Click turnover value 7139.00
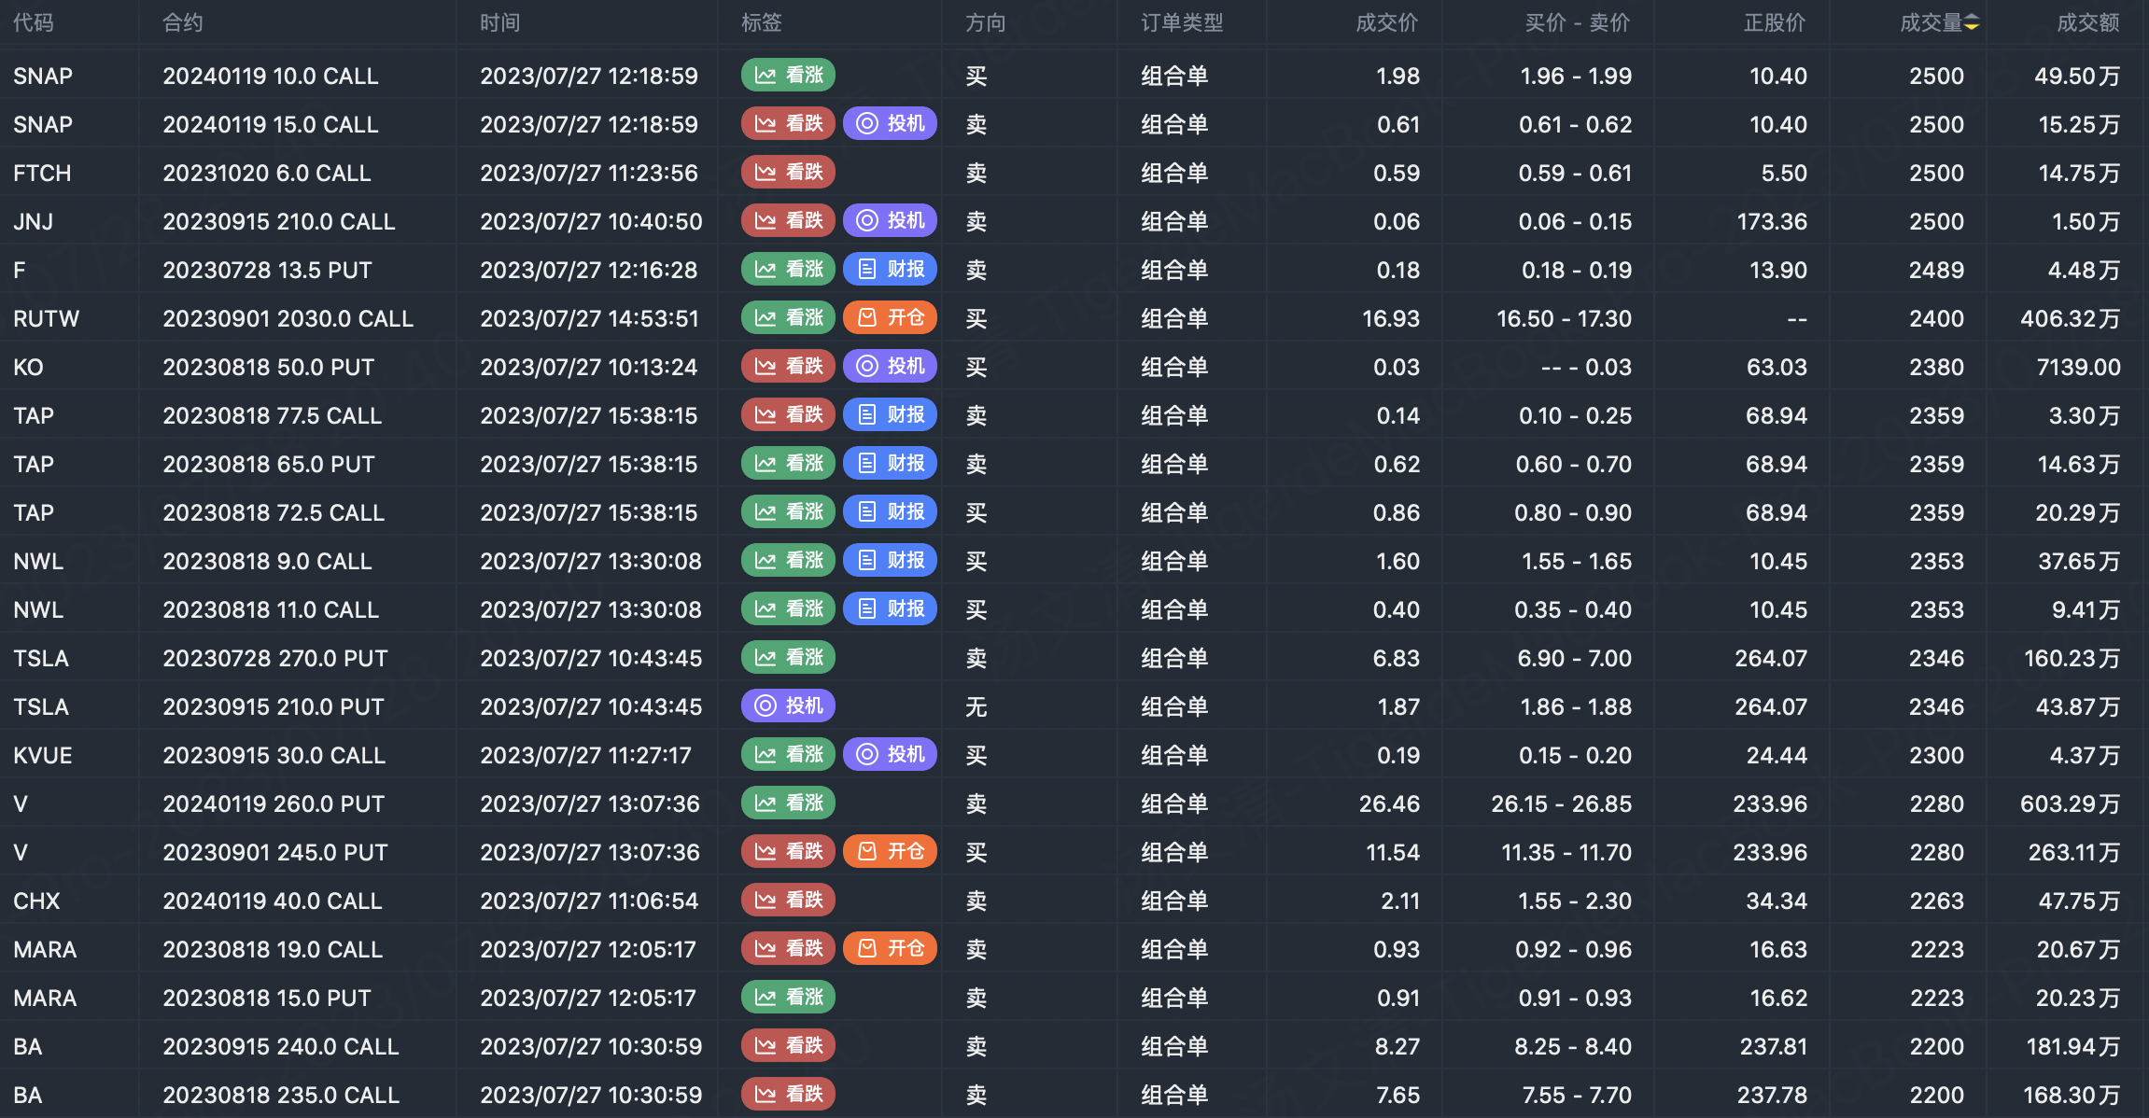Viewport: 2149px width, 1118px height. coord(2079,367)
